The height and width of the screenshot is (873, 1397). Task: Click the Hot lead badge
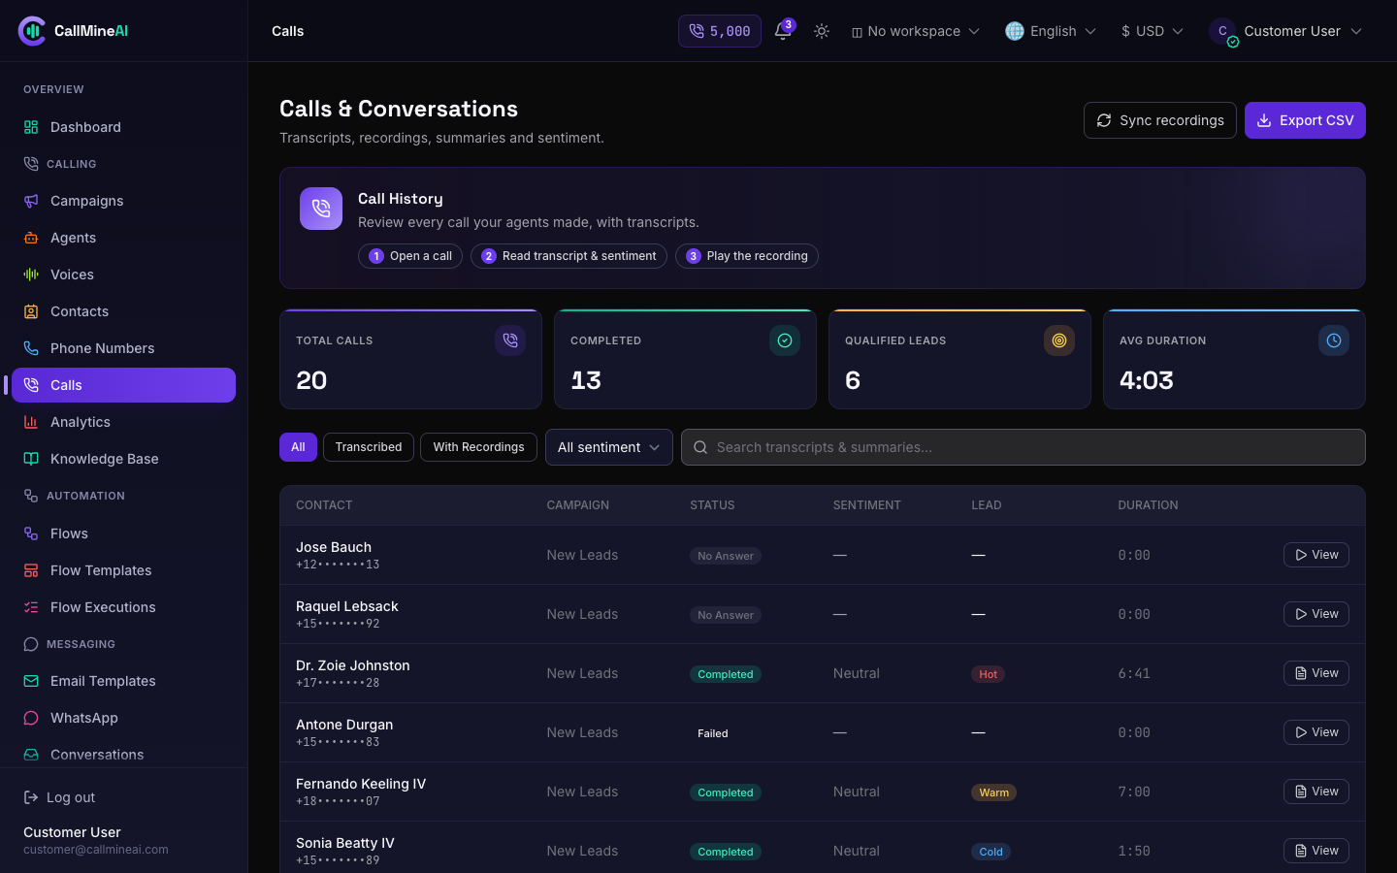[x=988, y=674]
